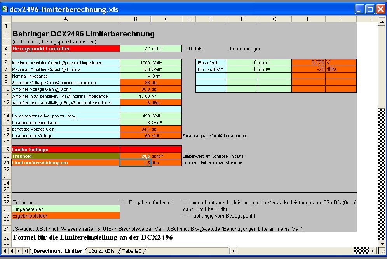Viewport: 387px width, 259px height.
Task: Select column B by its header
Action: (x=135, y=19)
